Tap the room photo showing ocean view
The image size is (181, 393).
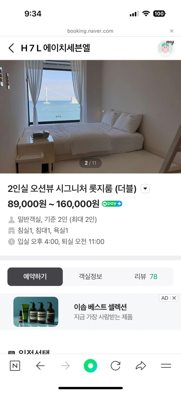click(x=90, y=117)
